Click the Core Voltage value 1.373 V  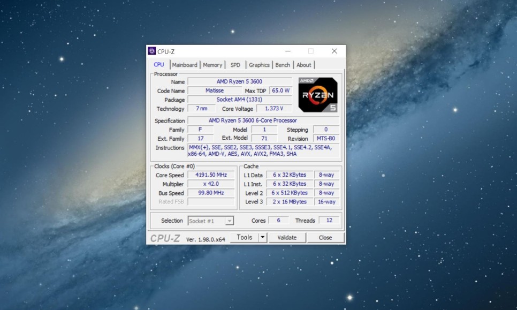274,108
